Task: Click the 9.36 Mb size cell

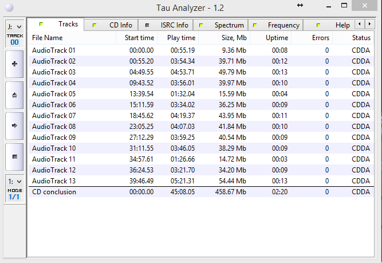Action: (234, 50)
